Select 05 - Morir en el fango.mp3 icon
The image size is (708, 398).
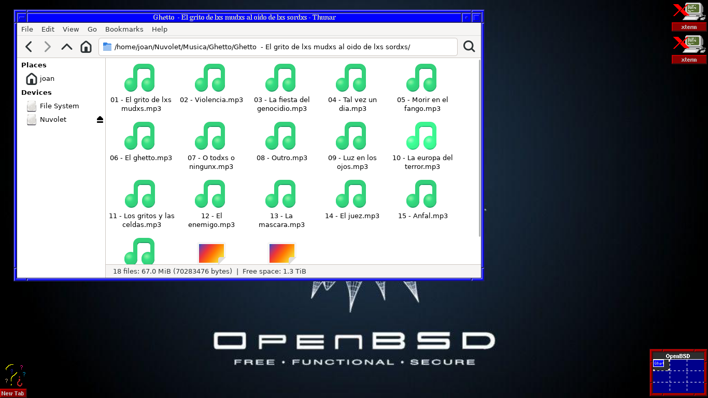[x=422, y=78]
